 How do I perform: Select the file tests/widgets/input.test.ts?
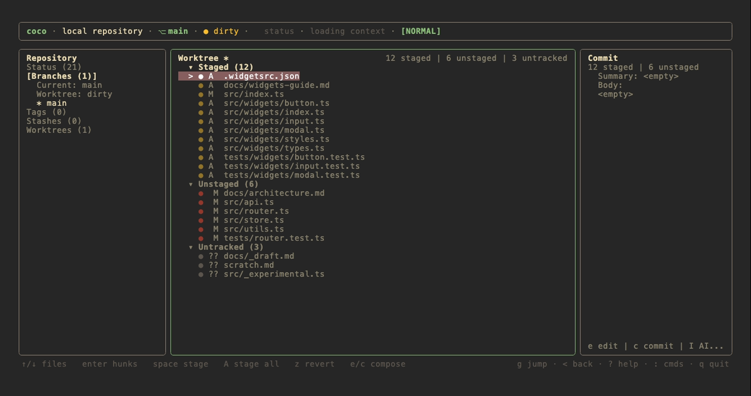pos(292,166)
